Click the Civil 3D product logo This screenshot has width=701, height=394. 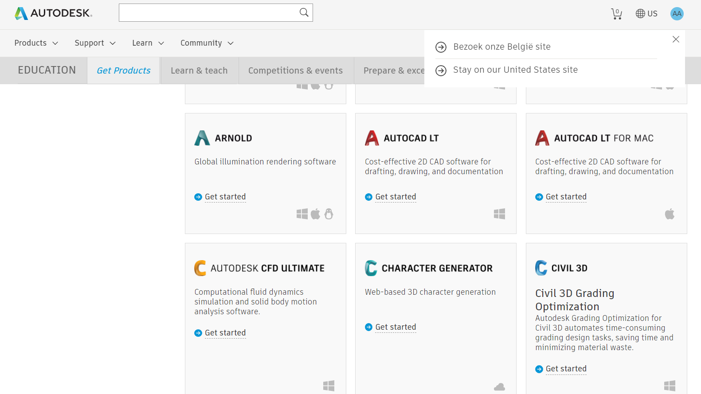(x=541, y=268)
